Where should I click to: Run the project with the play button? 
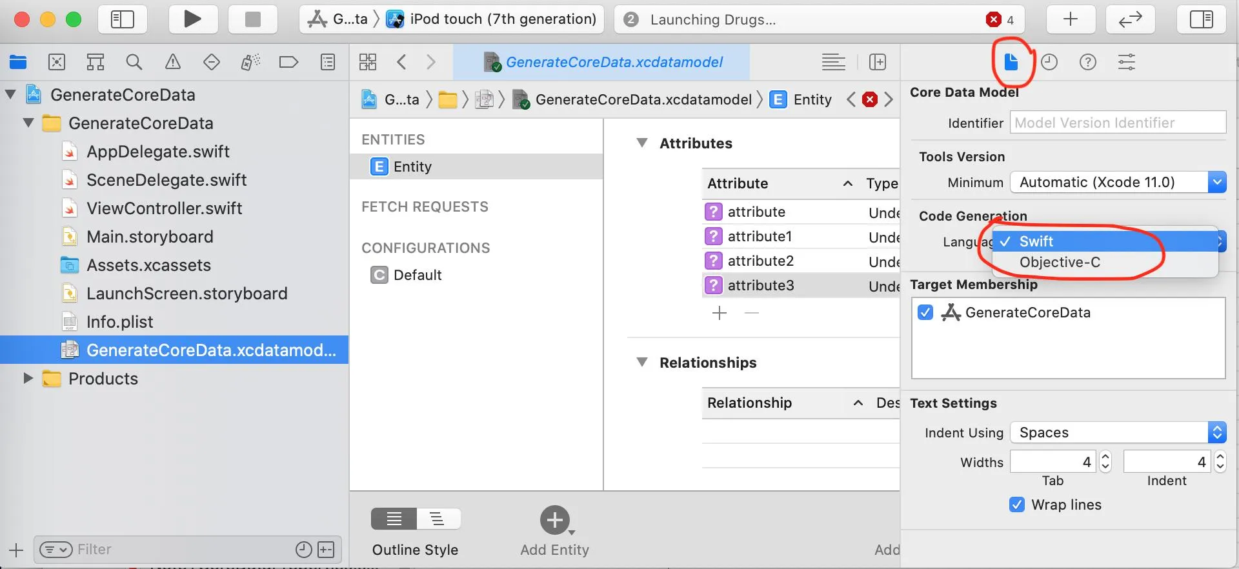(x=192, y=19)
